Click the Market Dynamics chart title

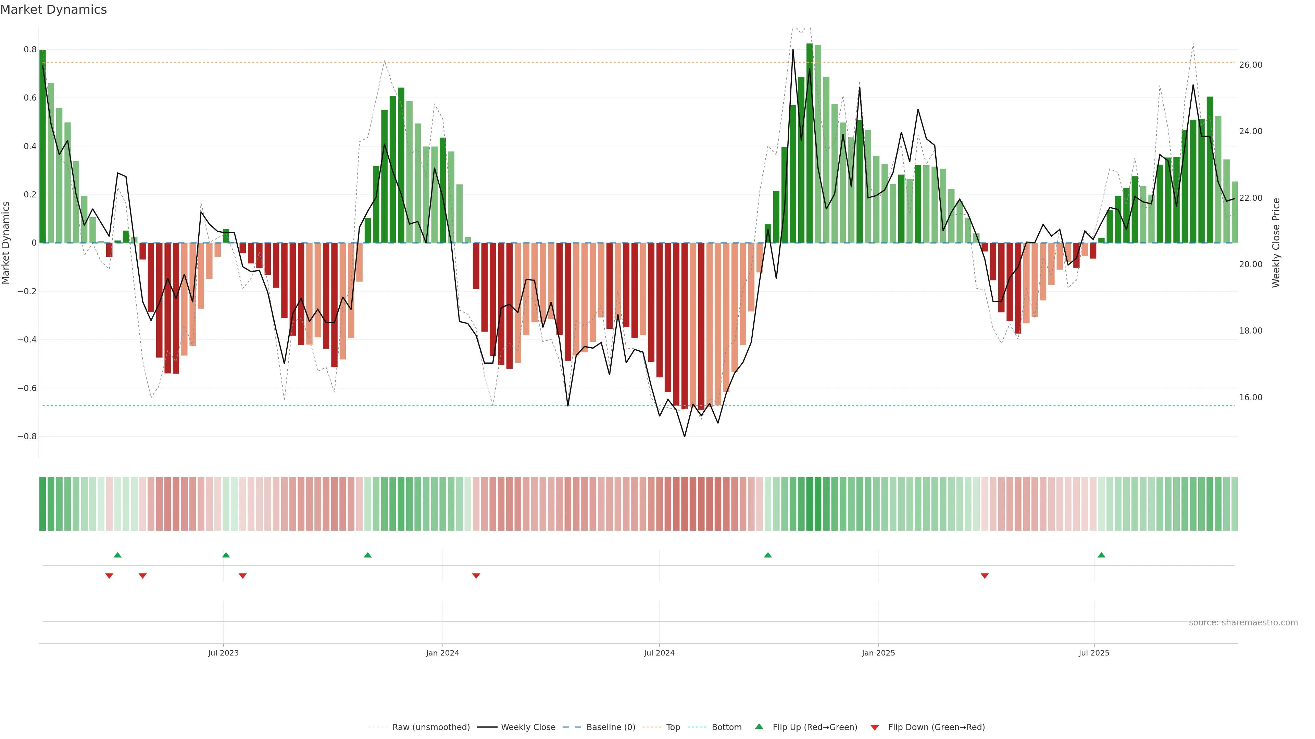click(x=54, y=10)
